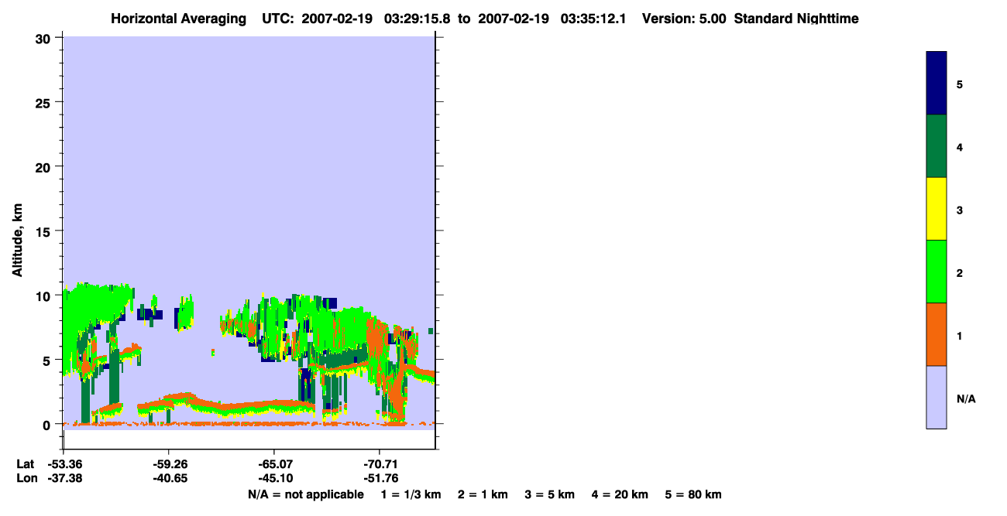Click the legend text 5 = 80 km
1007x516 pixels.
click(x=693, y=494)
